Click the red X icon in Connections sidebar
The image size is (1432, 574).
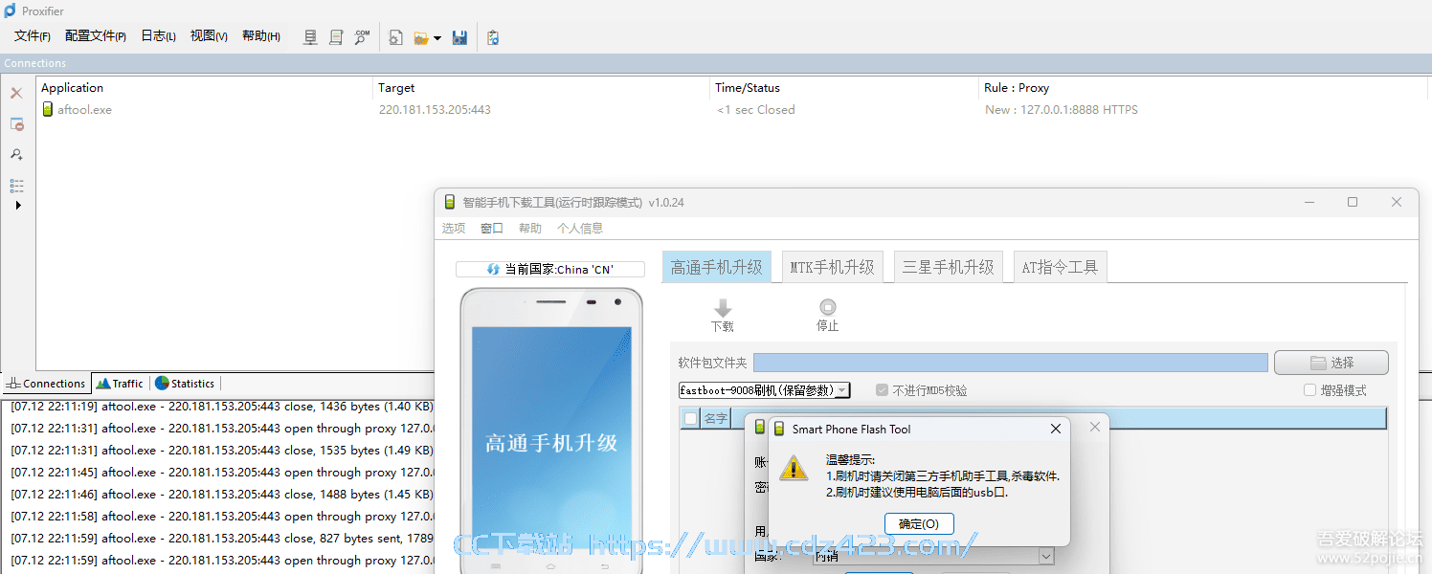tap(16, 93)
